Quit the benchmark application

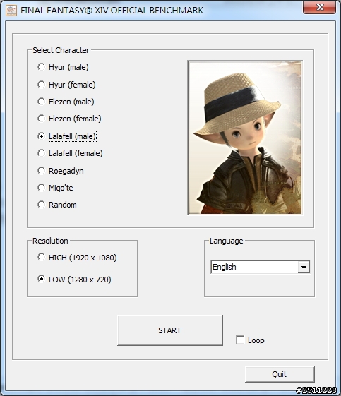[x=280, y=374]
